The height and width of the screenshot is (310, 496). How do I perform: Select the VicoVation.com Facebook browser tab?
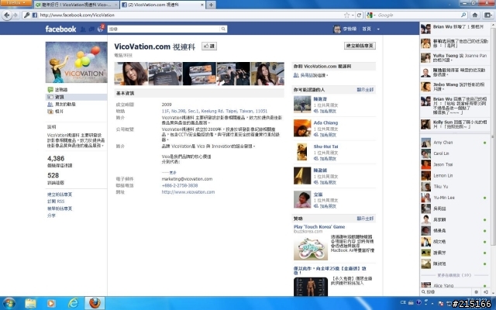click(163, 5)
